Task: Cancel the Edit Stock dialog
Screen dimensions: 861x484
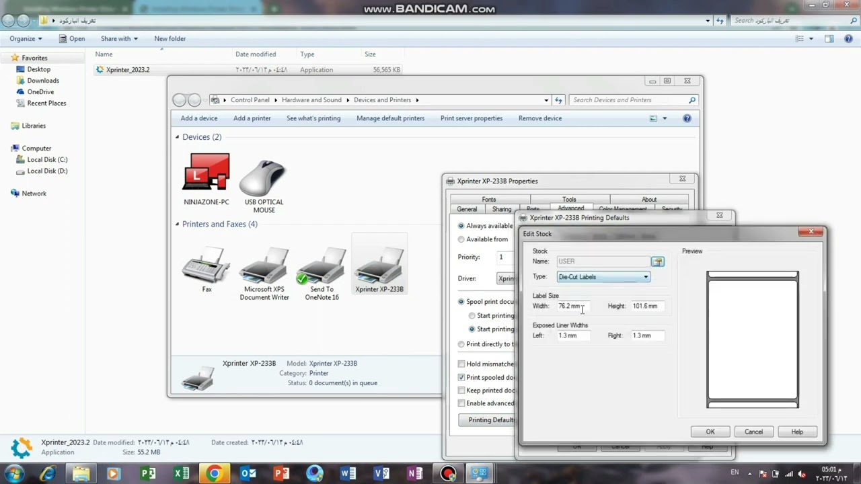Action: tap(753, 432)
